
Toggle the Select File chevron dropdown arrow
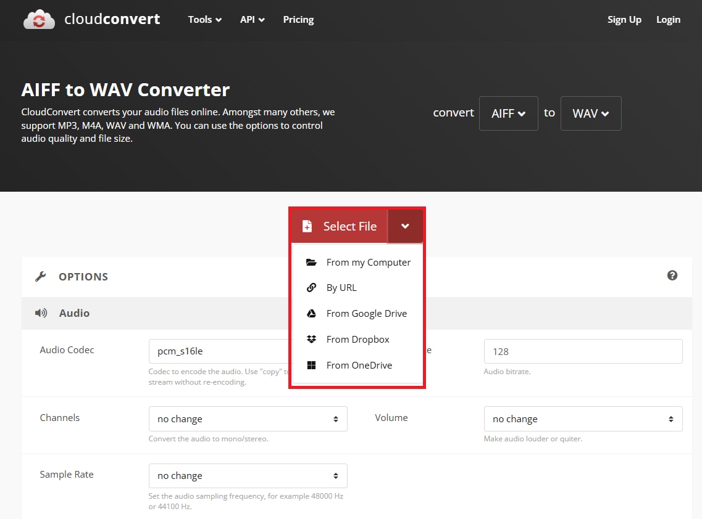coord(405,226)
